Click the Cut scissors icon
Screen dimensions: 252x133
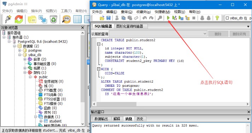pos(117,18)
